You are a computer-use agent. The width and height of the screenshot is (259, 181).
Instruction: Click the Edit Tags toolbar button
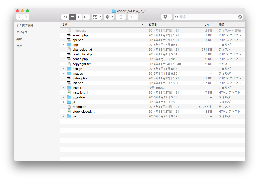tap(133, 17)
